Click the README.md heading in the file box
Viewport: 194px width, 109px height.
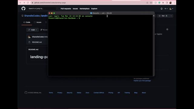pyautogui.click(x=33, y=49)
